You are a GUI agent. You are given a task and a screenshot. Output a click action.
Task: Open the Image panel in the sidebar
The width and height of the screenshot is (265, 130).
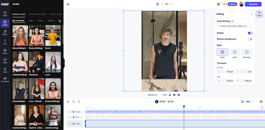(5, 52)
